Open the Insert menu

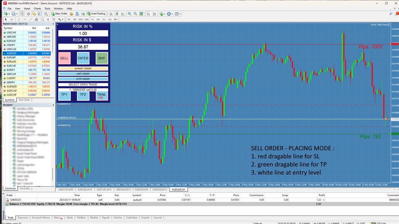click(27, 8)
